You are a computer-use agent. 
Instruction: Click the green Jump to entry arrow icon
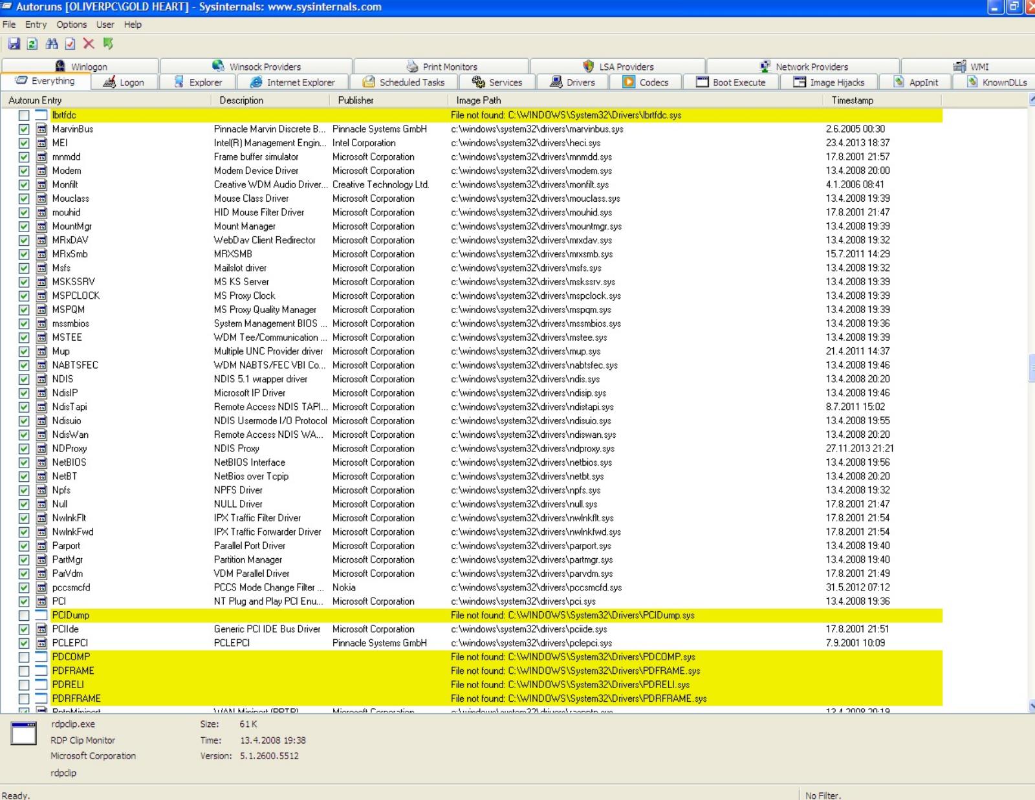click(108, 44)
